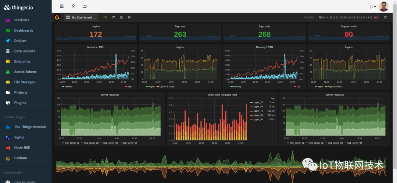The height and width of the screenshot is (183, 397).
Task: Click the Grafana plugin icon in sidebar
Action: click(8, 158)
